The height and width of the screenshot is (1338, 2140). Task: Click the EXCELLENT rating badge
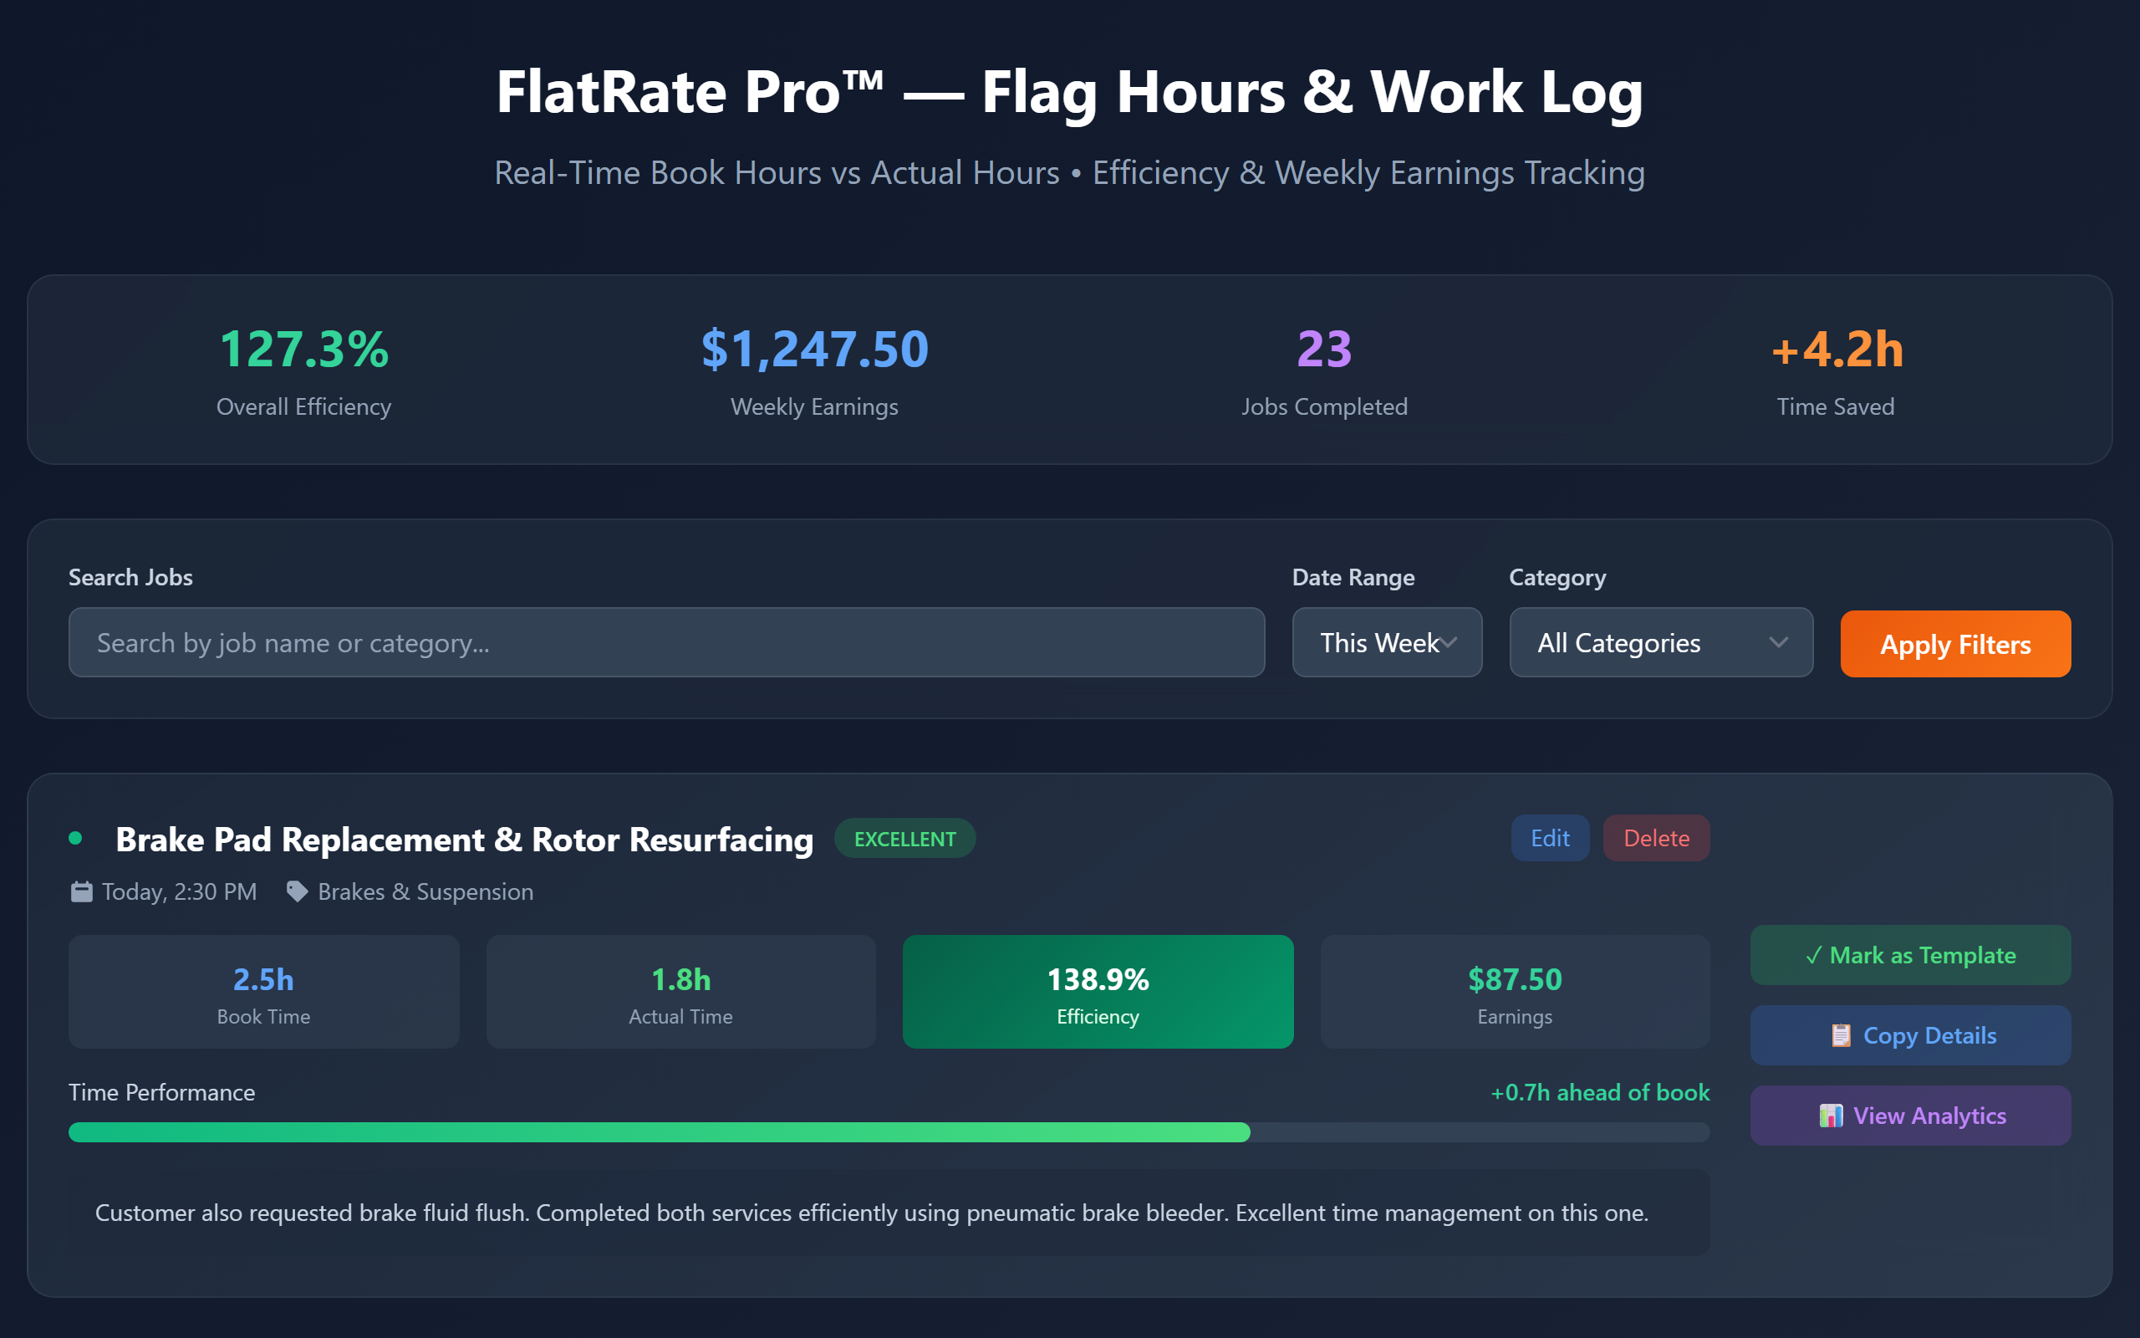pos(904,839)
